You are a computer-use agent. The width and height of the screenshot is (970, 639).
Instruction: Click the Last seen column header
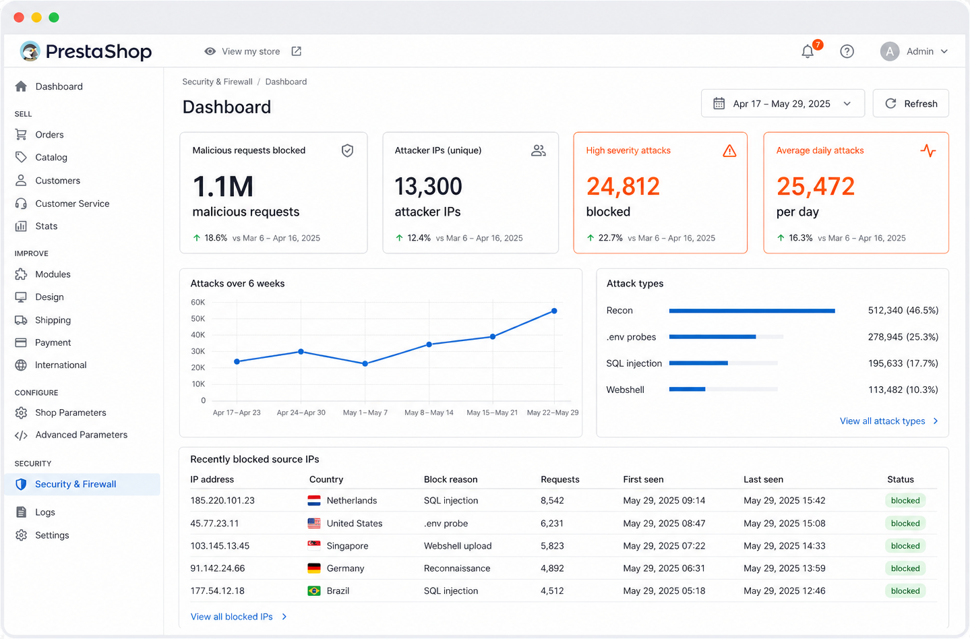click(x=763, y=479)
